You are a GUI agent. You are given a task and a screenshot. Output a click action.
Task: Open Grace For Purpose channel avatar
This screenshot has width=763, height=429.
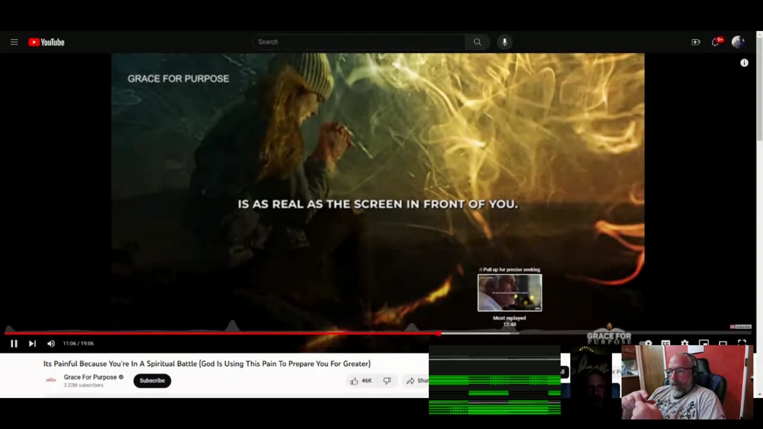pos(51,380)
